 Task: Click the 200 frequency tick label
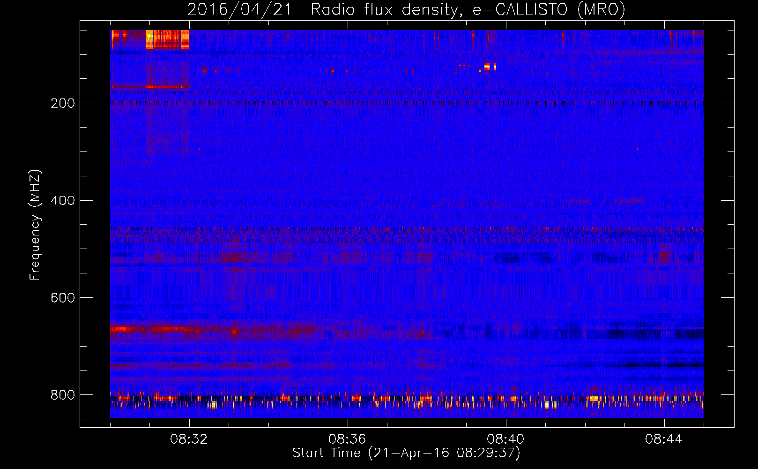pos(62,103)
